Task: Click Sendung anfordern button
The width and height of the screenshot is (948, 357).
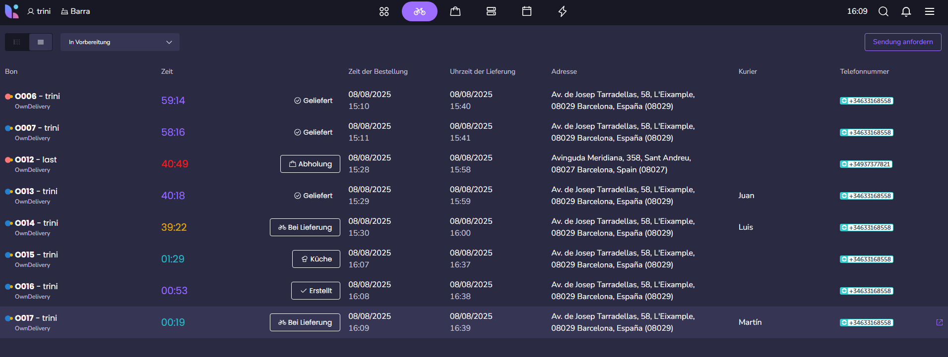Action: [x=903, y=42]
